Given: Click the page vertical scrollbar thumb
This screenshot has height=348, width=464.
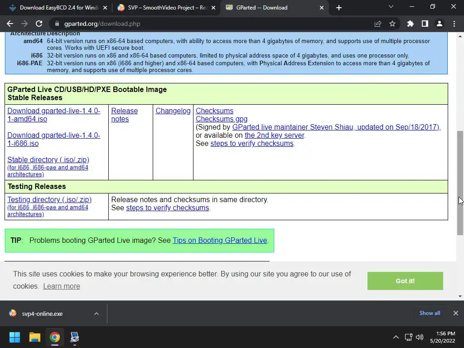Looking at the screenshot, I should pos(460,183).
